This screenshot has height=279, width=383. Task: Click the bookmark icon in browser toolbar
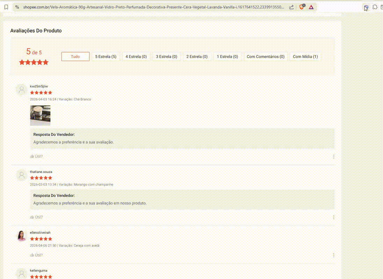6,7
